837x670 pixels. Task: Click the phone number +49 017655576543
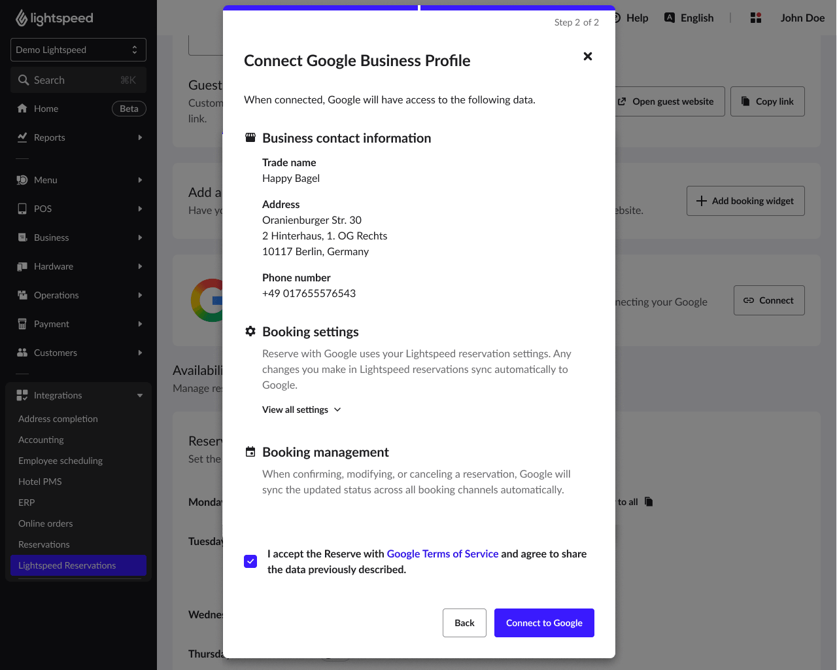coord(309,293)
